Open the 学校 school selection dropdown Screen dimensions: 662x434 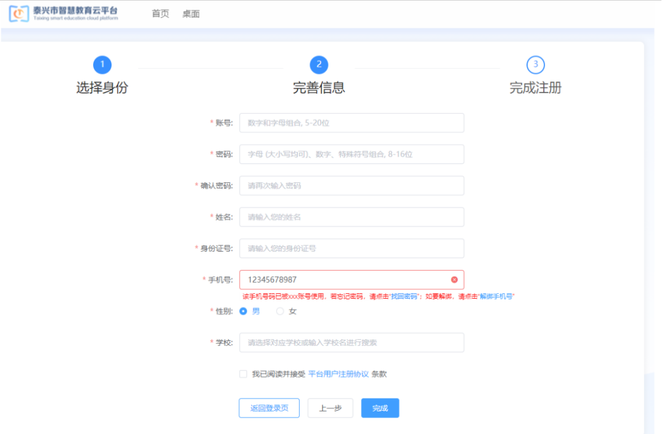point(351,343)
